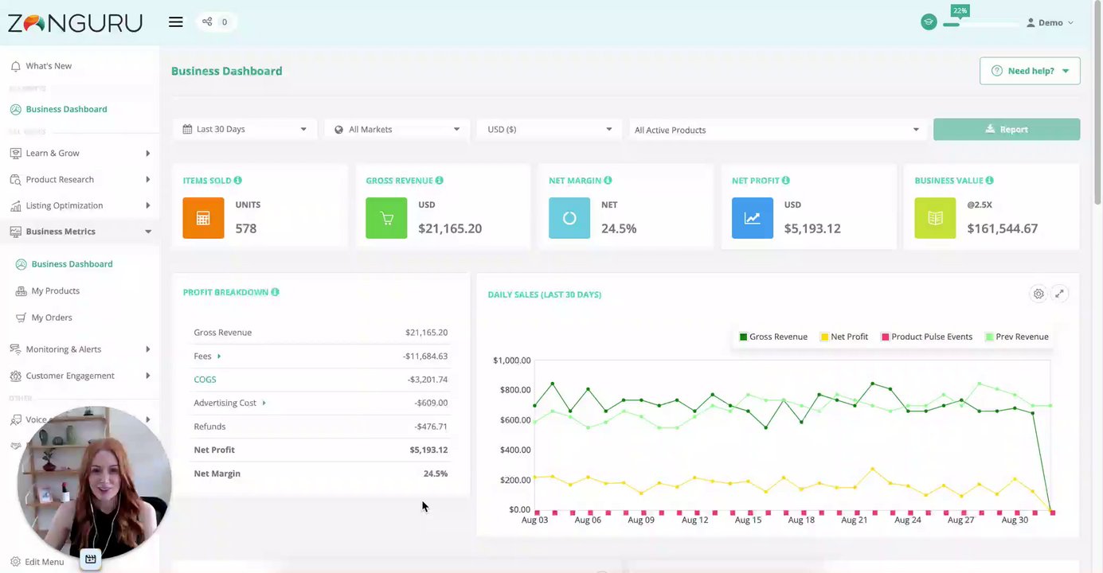Image resolution: width=1103 pixels, height=573 pixels.
Task: Expand Product Research sidebar menu
Action: click(80, 179)
